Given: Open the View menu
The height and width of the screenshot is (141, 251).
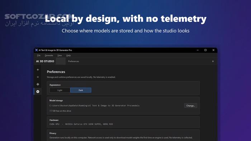Looking at the screenshot, I should click(60, 55).
